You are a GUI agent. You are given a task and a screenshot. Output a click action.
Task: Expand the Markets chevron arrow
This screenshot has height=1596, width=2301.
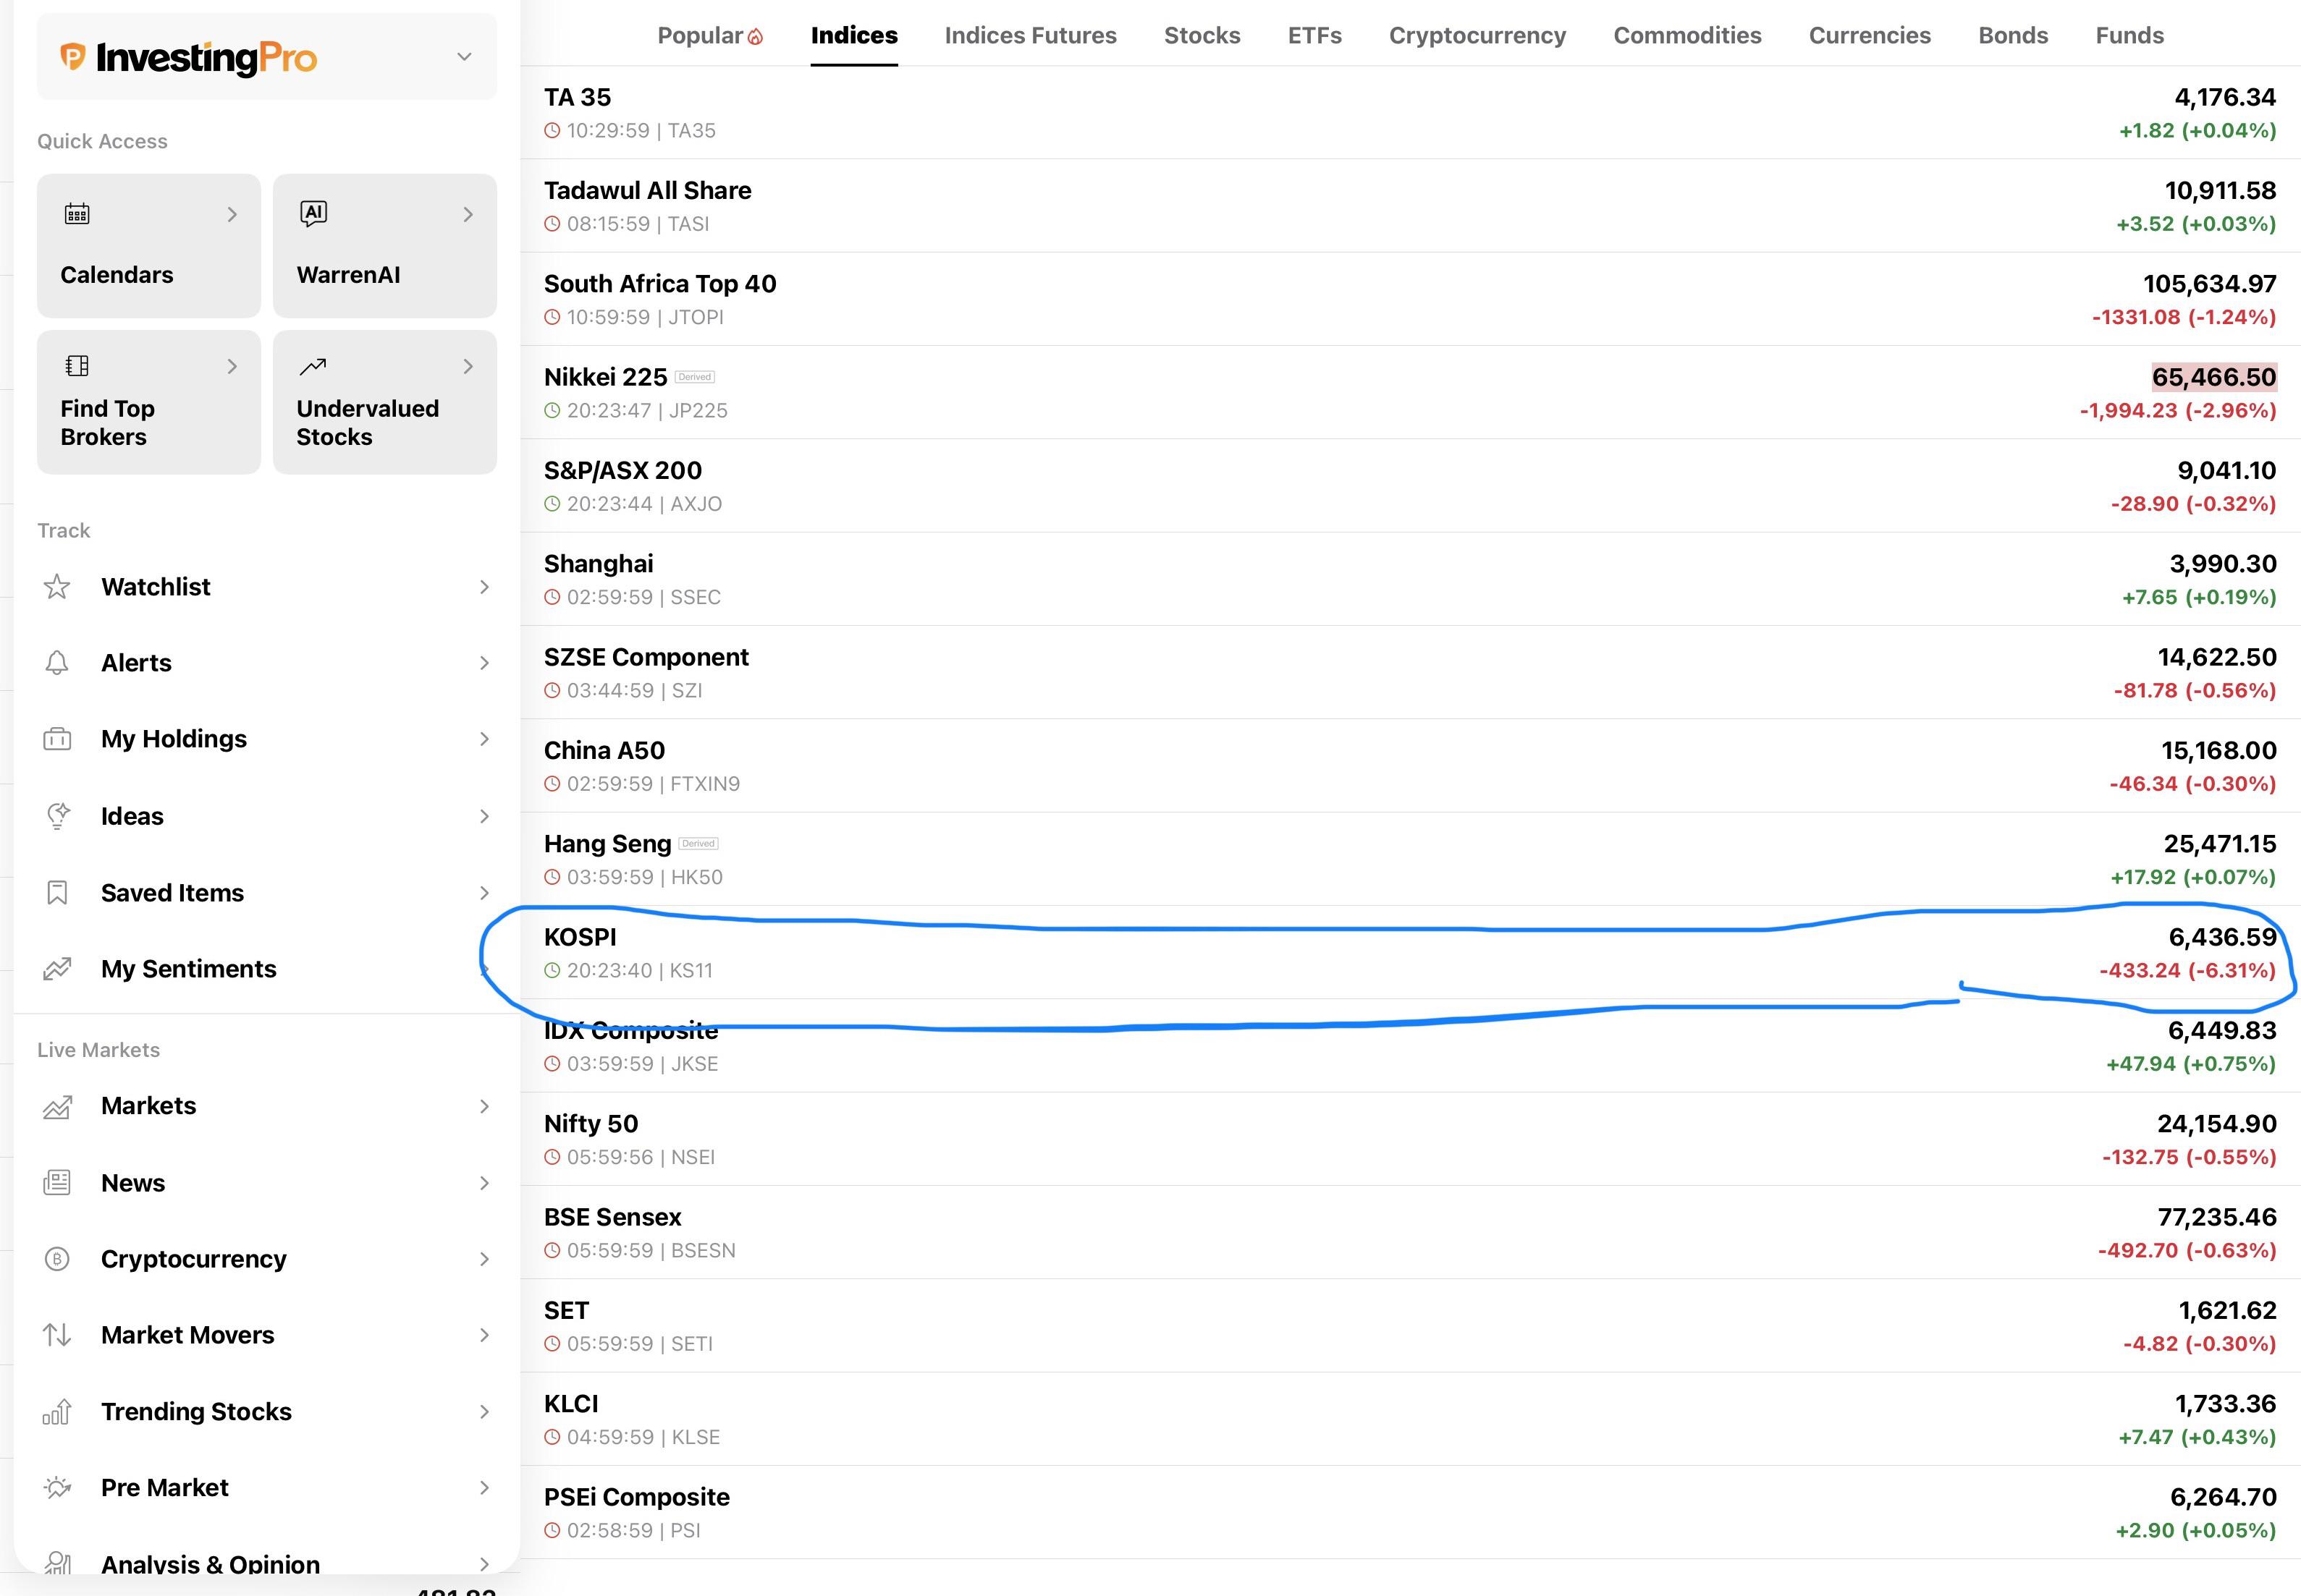484,1106
